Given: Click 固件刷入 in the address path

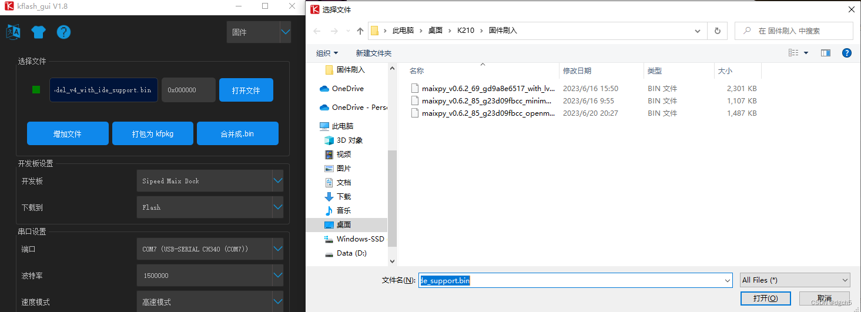Looking at the screenshot, I should pos(502,31).
